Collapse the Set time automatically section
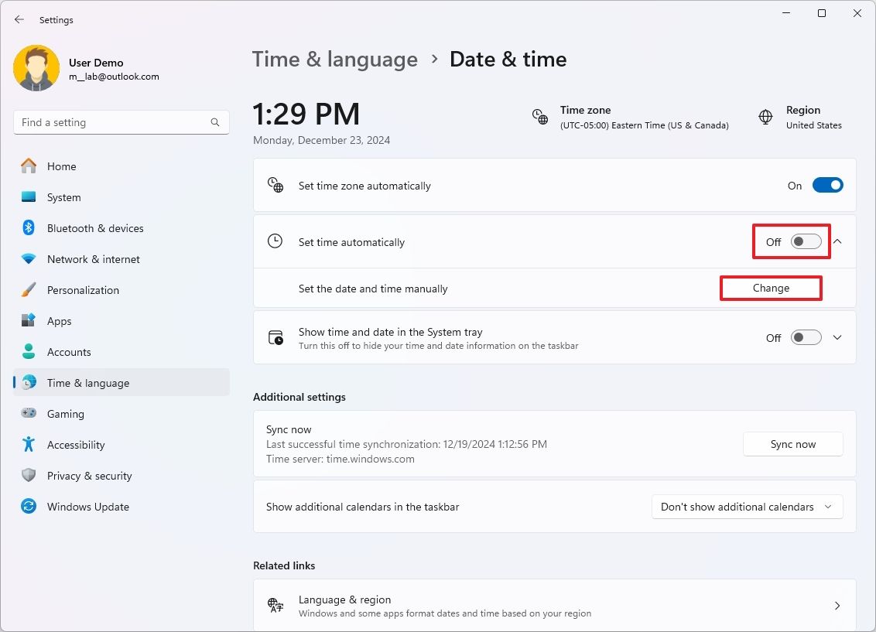This screenshot has height=632, width=876. click(x=837, y=241)
